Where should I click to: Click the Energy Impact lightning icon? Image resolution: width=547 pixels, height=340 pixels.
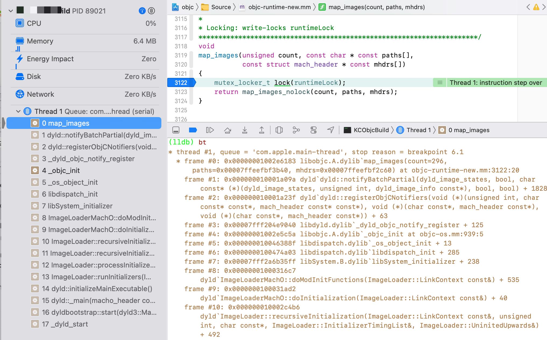(20, 59)
